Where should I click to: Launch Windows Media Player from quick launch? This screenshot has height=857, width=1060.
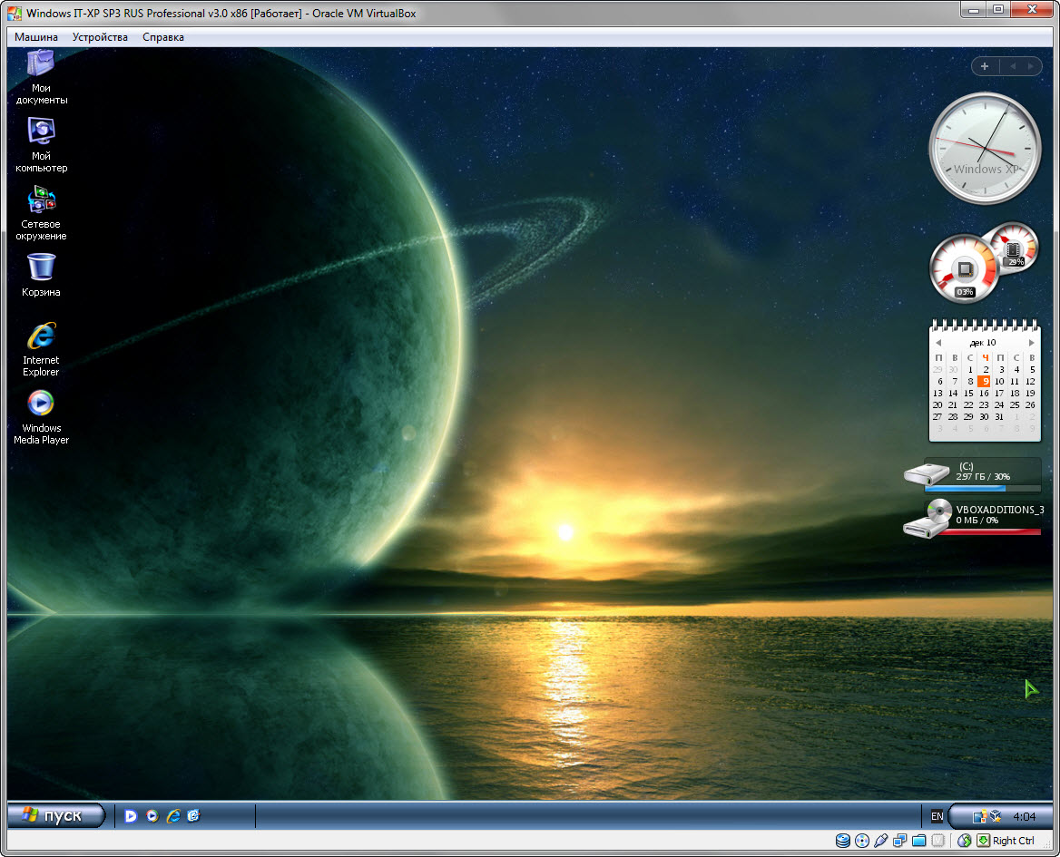point(152,816)
